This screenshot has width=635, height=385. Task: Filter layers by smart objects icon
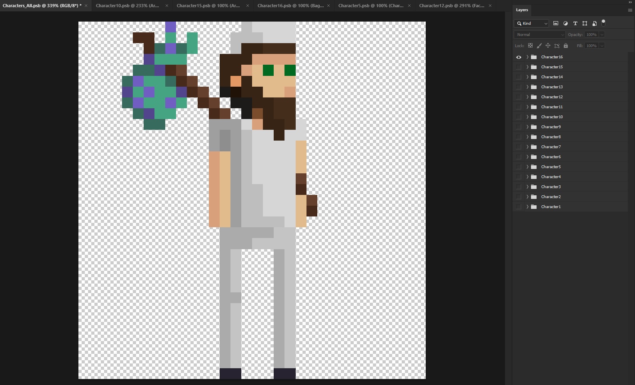tap(594, 23)
